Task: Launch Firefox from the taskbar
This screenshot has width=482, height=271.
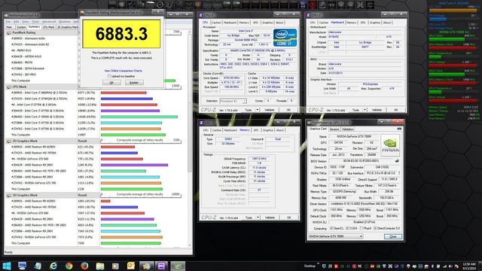Action: point(84,266)
